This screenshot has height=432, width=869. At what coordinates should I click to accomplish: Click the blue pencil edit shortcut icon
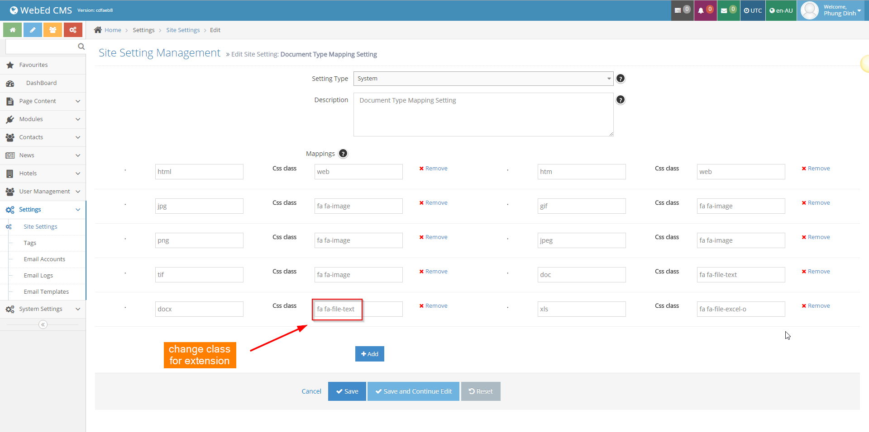tap(33, 30)
